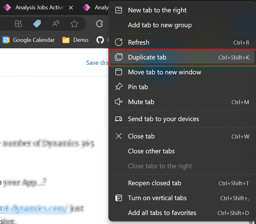Toggle Mute tab in context menu
256x224 pixels.
(x=141, y=102)
